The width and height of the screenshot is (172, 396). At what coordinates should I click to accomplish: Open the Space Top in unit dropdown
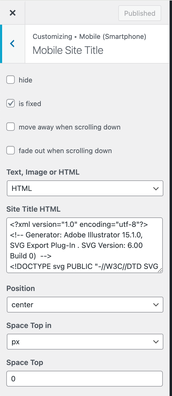tap(85, 342)
